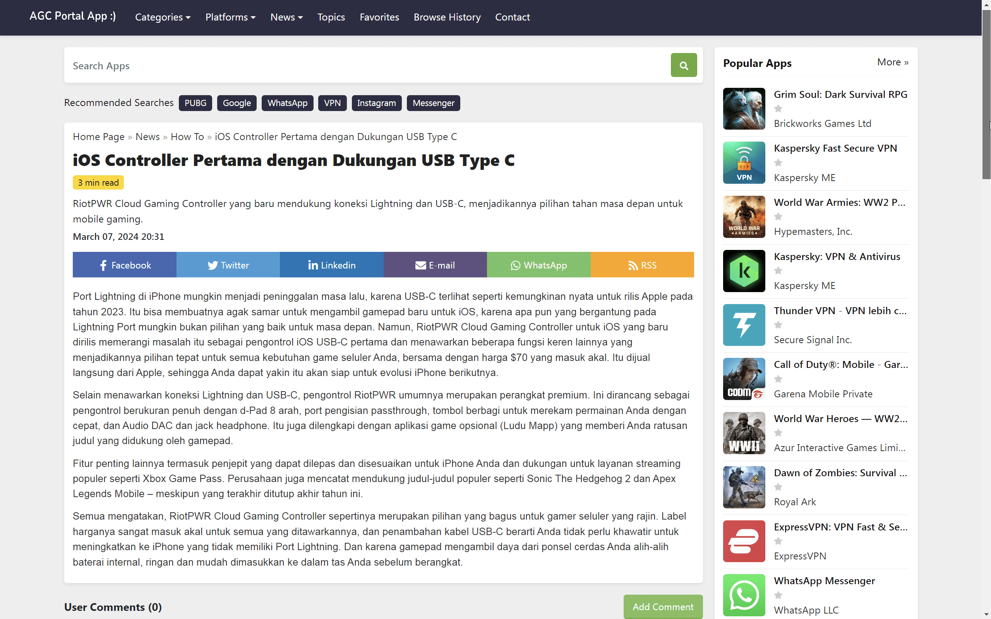Open Kaspersky Fast Secure VPN icon
This screenshot has width=991, height=619.
coord(744,162)
